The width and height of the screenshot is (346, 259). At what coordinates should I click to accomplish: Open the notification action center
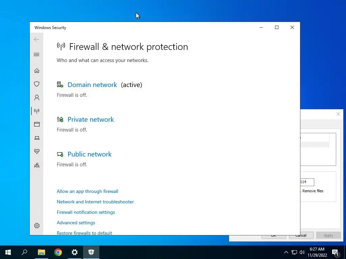(335, 252)
